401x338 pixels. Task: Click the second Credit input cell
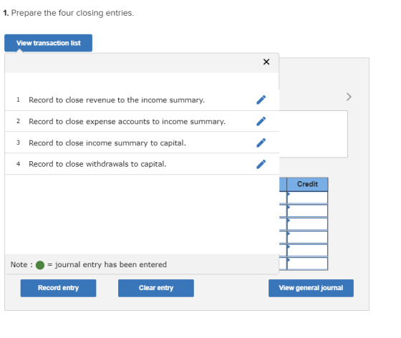[307, 211]
